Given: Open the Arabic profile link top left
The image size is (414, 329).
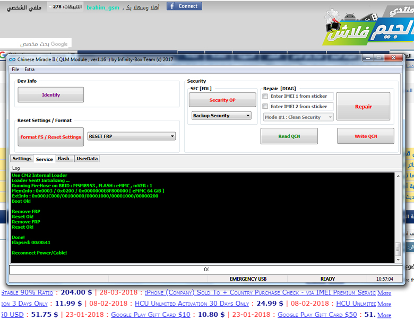Looking at the screenshot, I should [24, 7].
